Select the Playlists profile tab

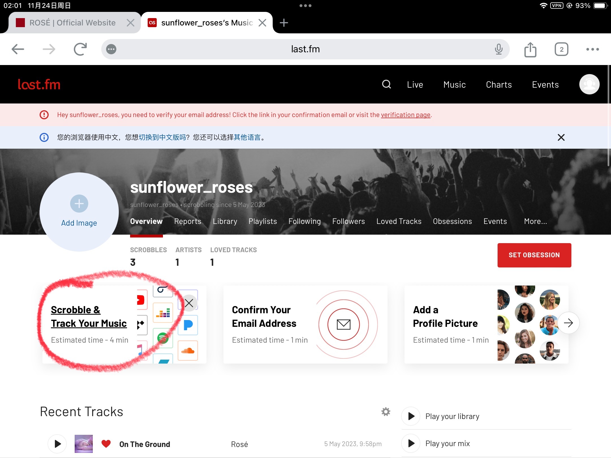[263, 221]
